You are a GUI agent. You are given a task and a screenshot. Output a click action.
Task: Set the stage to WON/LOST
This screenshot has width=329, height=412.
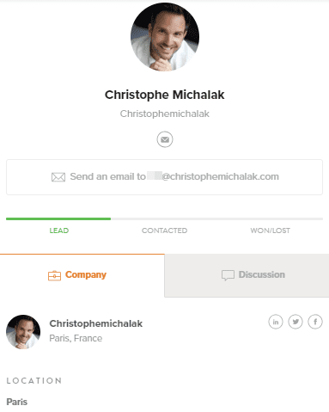[x=270, y=231]
